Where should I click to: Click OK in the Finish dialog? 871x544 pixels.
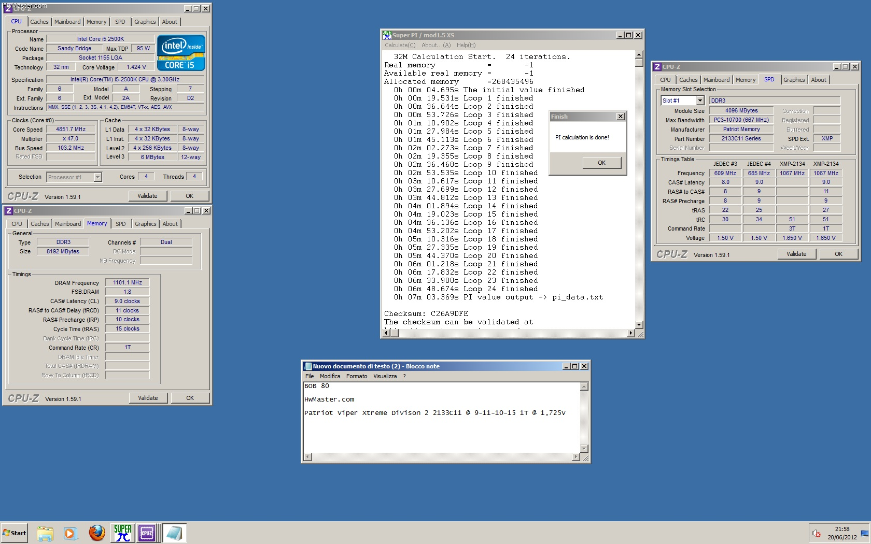pos(601,163)
